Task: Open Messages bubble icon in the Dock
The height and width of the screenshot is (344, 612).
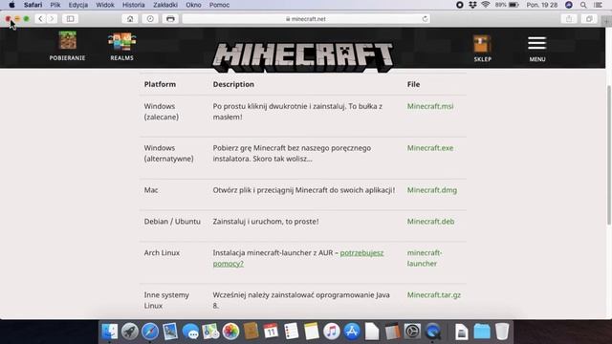Action: (190, 332)
